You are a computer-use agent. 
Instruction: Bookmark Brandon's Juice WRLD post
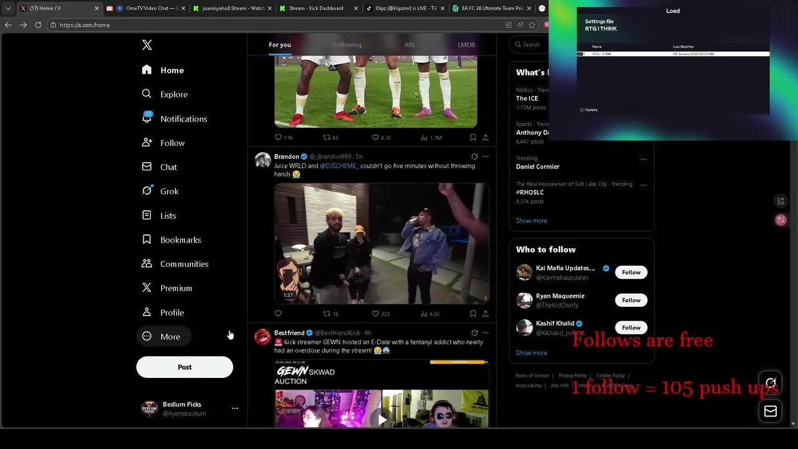[473, 314]
